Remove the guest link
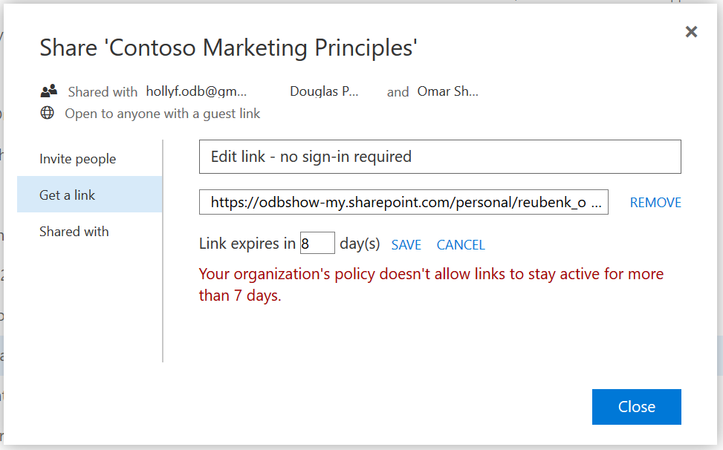Viewport: 723px width, 450px height. point(655,203)
